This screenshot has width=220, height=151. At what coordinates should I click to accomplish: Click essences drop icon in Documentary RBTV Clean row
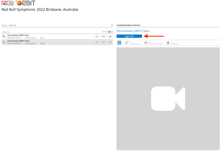pyautogui.click(x=110, y=42)
